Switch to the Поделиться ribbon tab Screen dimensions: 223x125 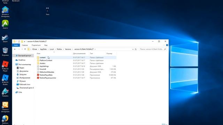(x=36, y=45)
